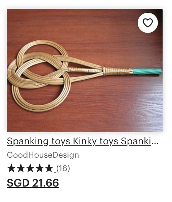This screenshot has width=172, height=202.
Task: Open the 'Spanking toys Kinky toys' listing title
Action: coord(83,141)
